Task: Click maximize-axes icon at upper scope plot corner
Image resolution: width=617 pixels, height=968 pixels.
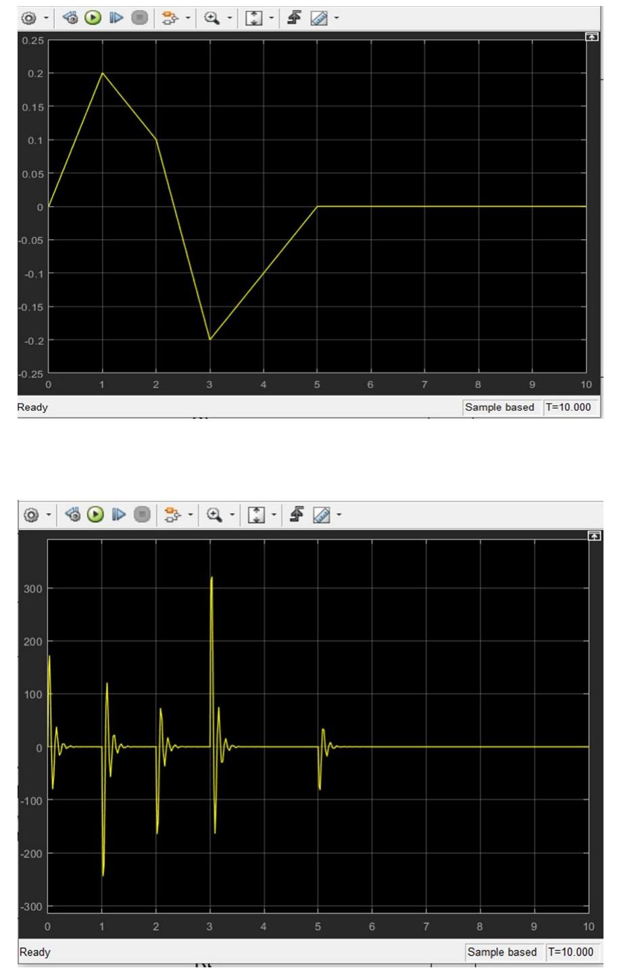Action: coord(591,36)
